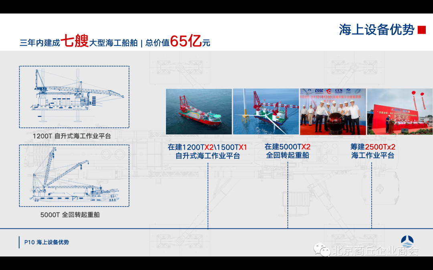The image size is (433, 270).
Task: Click the red 65亿 value text
Action: (186, 41)
